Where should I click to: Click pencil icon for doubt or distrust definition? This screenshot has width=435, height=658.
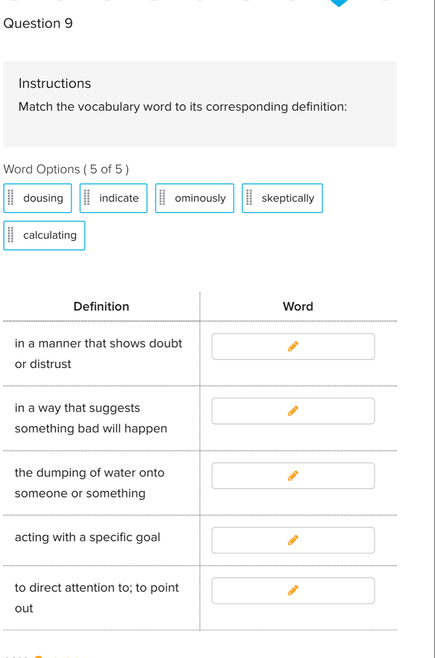293,346
